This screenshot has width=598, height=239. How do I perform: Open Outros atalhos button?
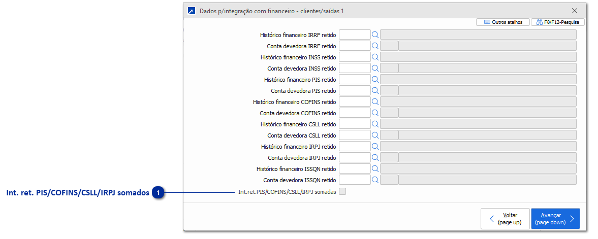503,22
